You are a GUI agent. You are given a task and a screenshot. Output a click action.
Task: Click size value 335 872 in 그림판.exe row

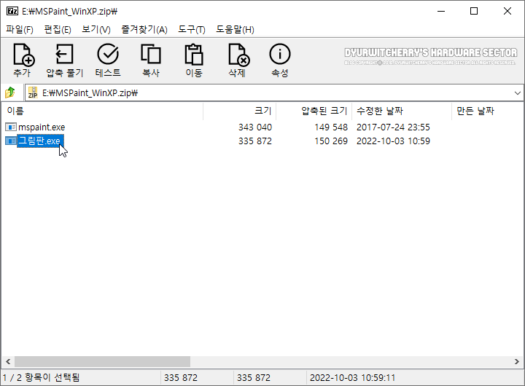[x=255, y=141]
